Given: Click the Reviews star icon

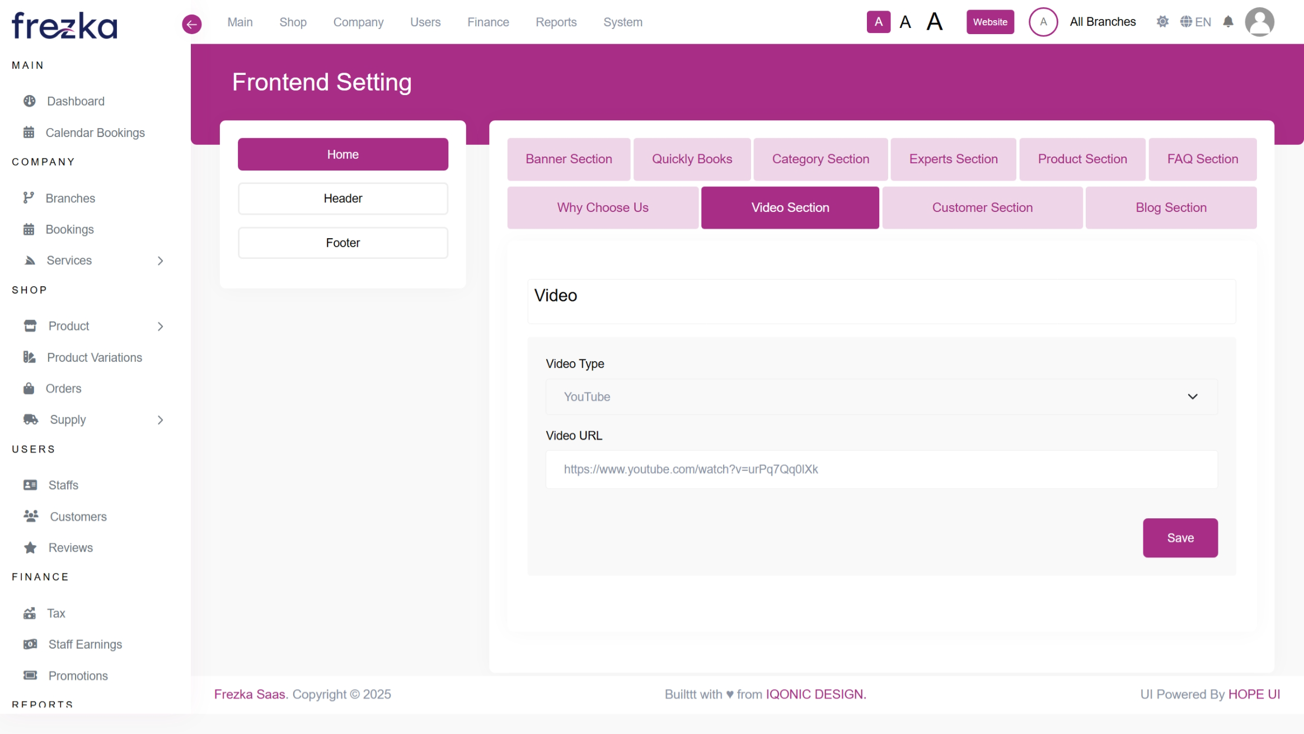Looking at the screenshot, I should point(30,548).
